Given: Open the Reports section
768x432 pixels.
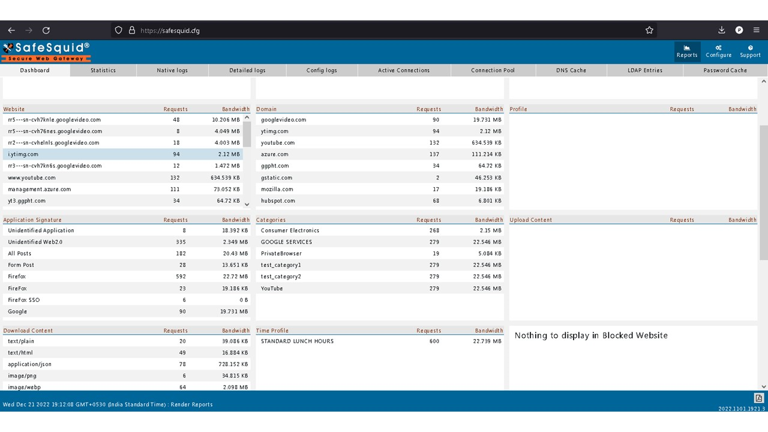Looking at the screenshot, I should [686, 51].
